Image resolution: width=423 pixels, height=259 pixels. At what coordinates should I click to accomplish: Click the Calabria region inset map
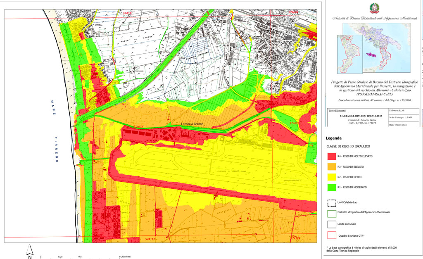point(349,54)
